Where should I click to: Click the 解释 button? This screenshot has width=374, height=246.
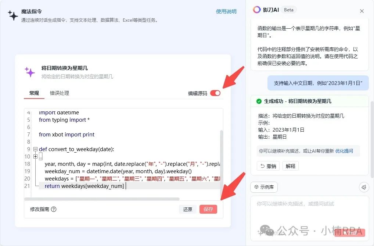[x=290, y=166]
